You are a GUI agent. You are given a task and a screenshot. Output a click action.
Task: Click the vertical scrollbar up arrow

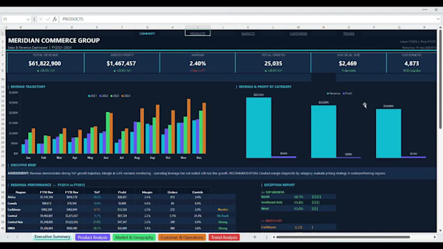(x=440, y=27)
